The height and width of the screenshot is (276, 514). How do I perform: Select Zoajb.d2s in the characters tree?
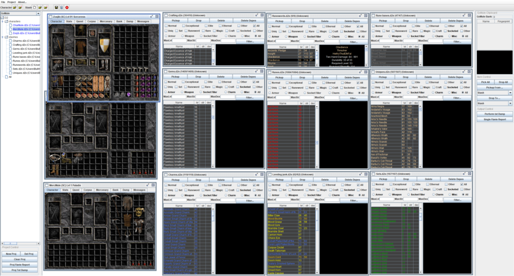[26, 33]
